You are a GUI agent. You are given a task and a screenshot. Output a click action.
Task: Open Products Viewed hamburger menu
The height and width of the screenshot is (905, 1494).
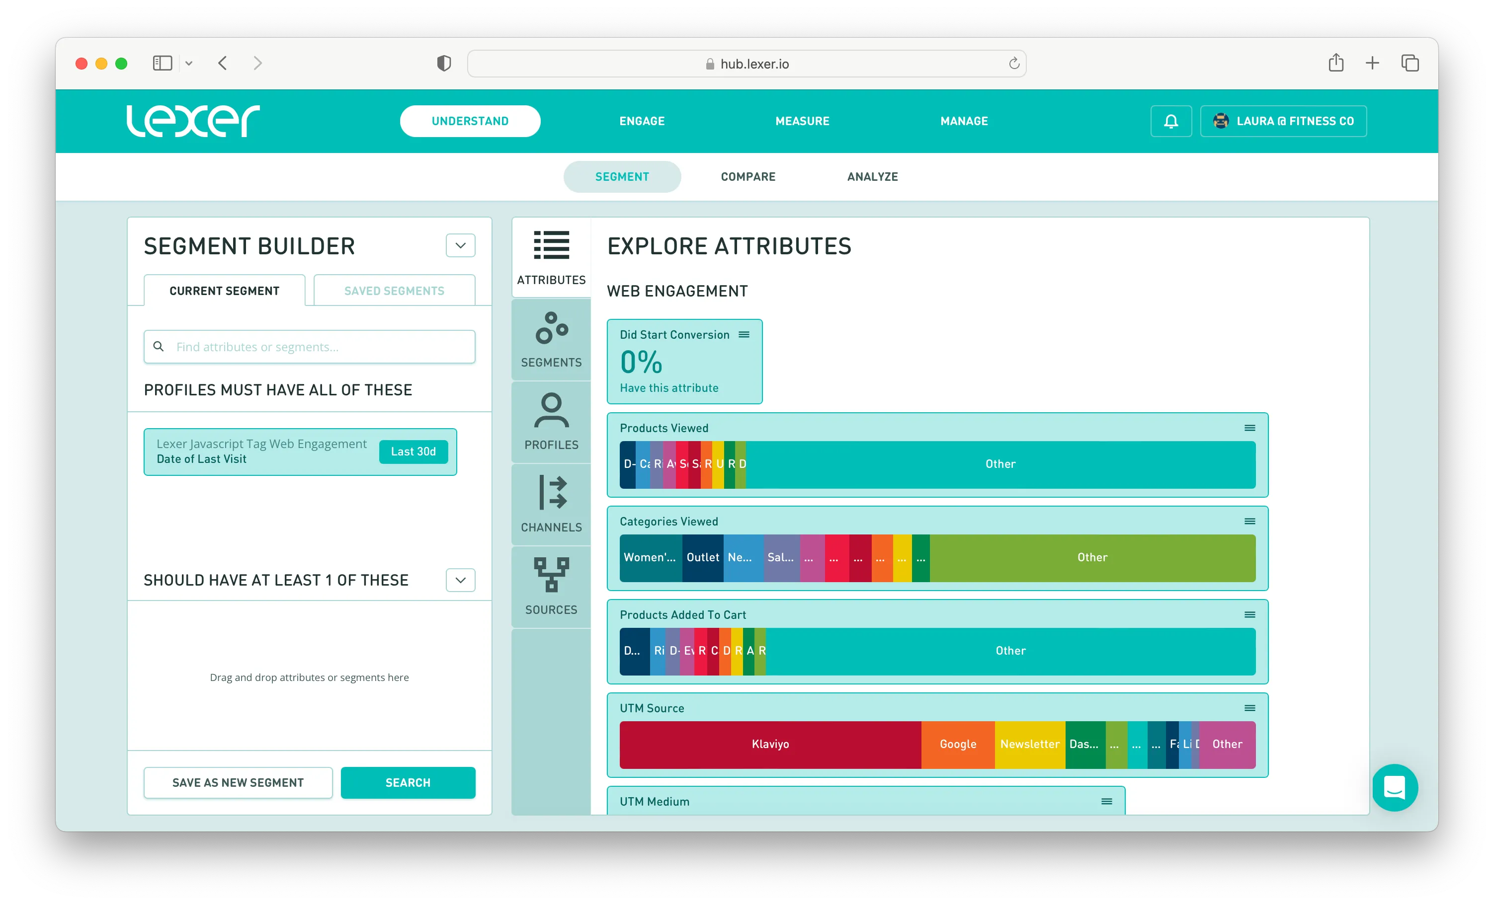(x=1249, y=428)
